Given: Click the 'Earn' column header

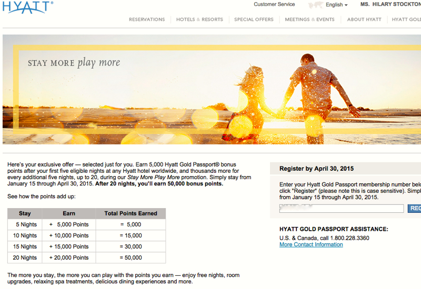Looking at the screenshot, I should (x=69, y=213).
